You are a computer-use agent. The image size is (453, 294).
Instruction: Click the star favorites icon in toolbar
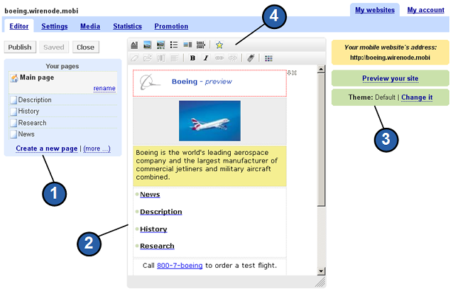[x=219, y=45]
